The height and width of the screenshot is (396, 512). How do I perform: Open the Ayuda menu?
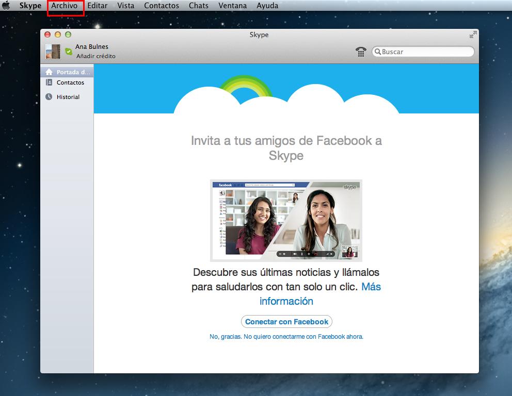click(267, 6)
